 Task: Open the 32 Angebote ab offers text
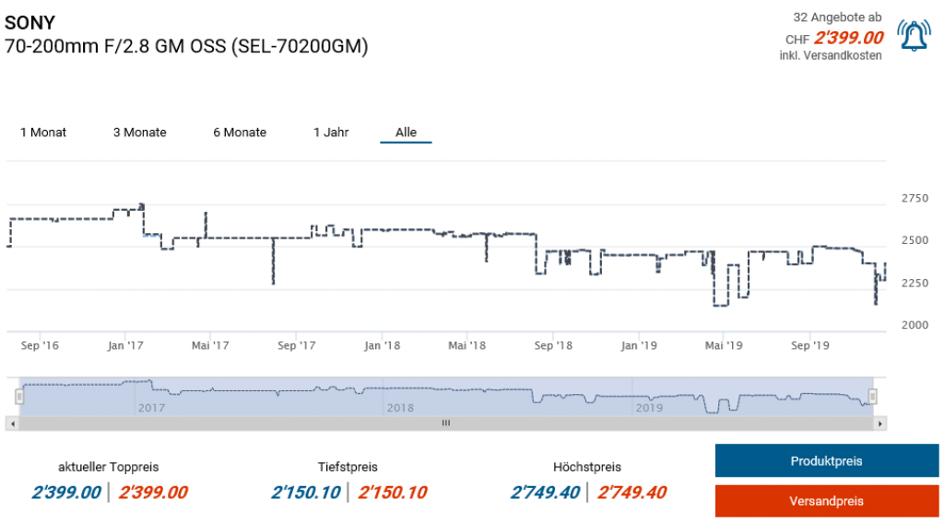point(837,17)
